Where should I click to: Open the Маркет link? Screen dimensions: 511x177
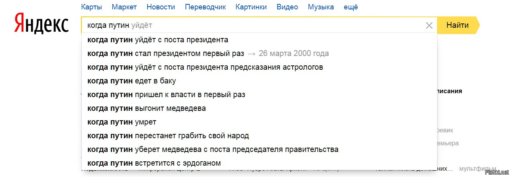pos(124,7)
